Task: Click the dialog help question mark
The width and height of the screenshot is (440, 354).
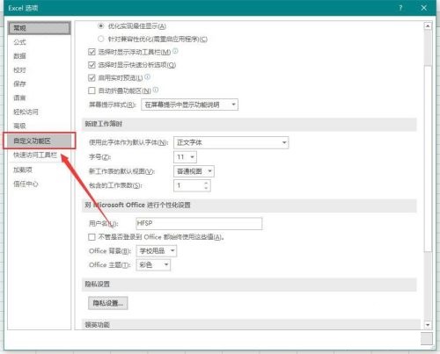Action: [400, 8]
